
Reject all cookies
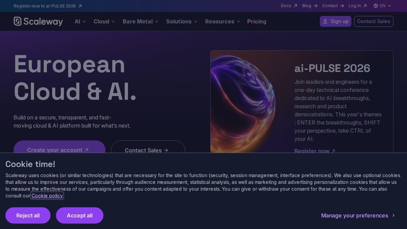tap(28, 215)
